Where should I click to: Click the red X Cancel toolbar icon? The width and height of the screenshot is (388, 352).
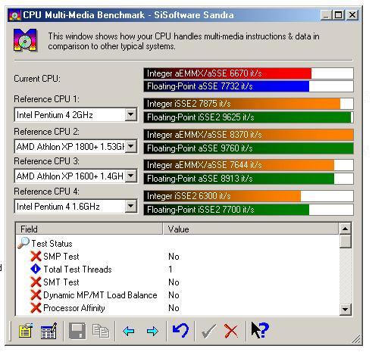pos(231,331)
